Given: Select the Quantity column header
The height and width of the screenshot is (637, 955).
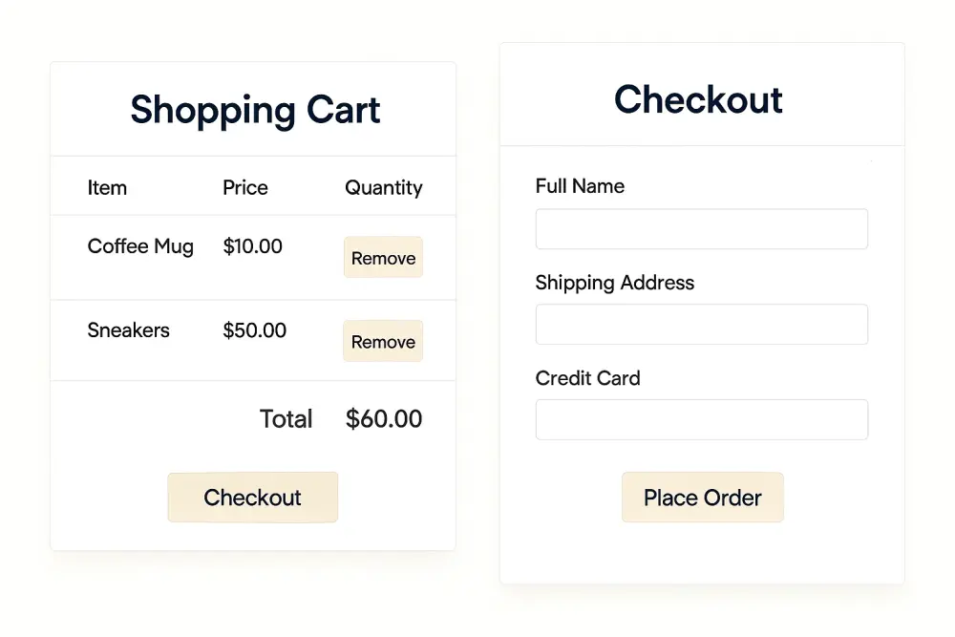Looking at the screenshot, I should pyautogui.click(x=383, y=188).
